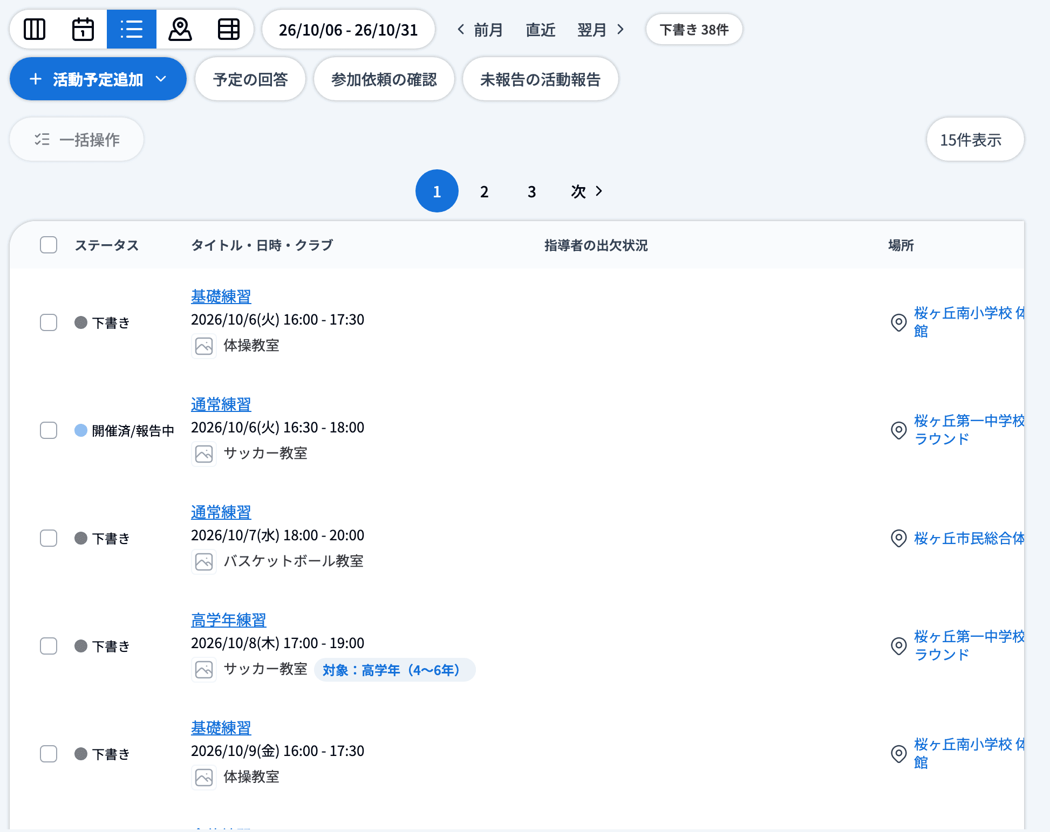This screenshot has height=832, width=1050.
Task: Go to previous month with 前月
Action: (480, 30)
